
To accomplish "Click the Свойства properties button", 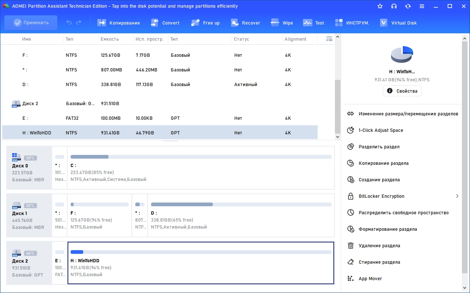I will point(402,91).
